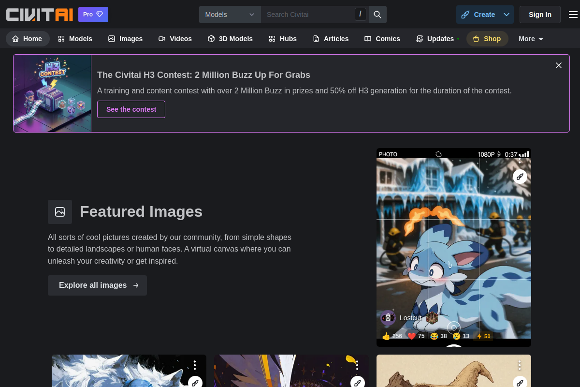Click the Explore all images button
580x387 pixels.
[x=97, y=285]
